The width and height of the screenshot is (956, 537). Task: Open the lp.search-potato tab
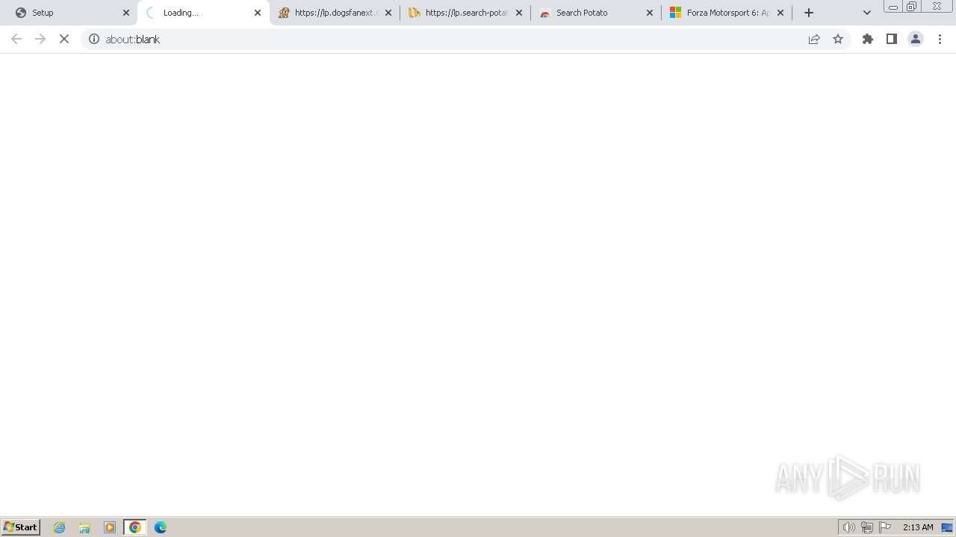[465, 13]
